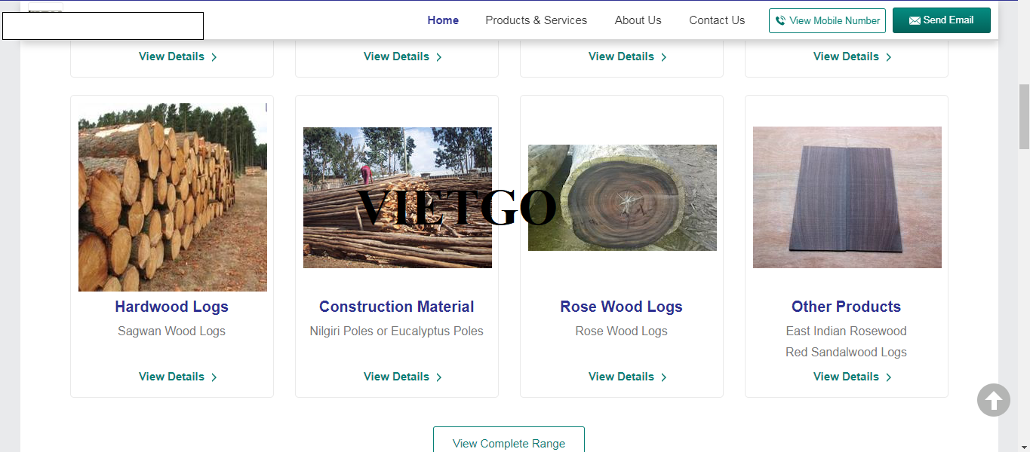This screenshot has height=452, width=1030.
Task: Open the Contact Us page
Action: 717,20
